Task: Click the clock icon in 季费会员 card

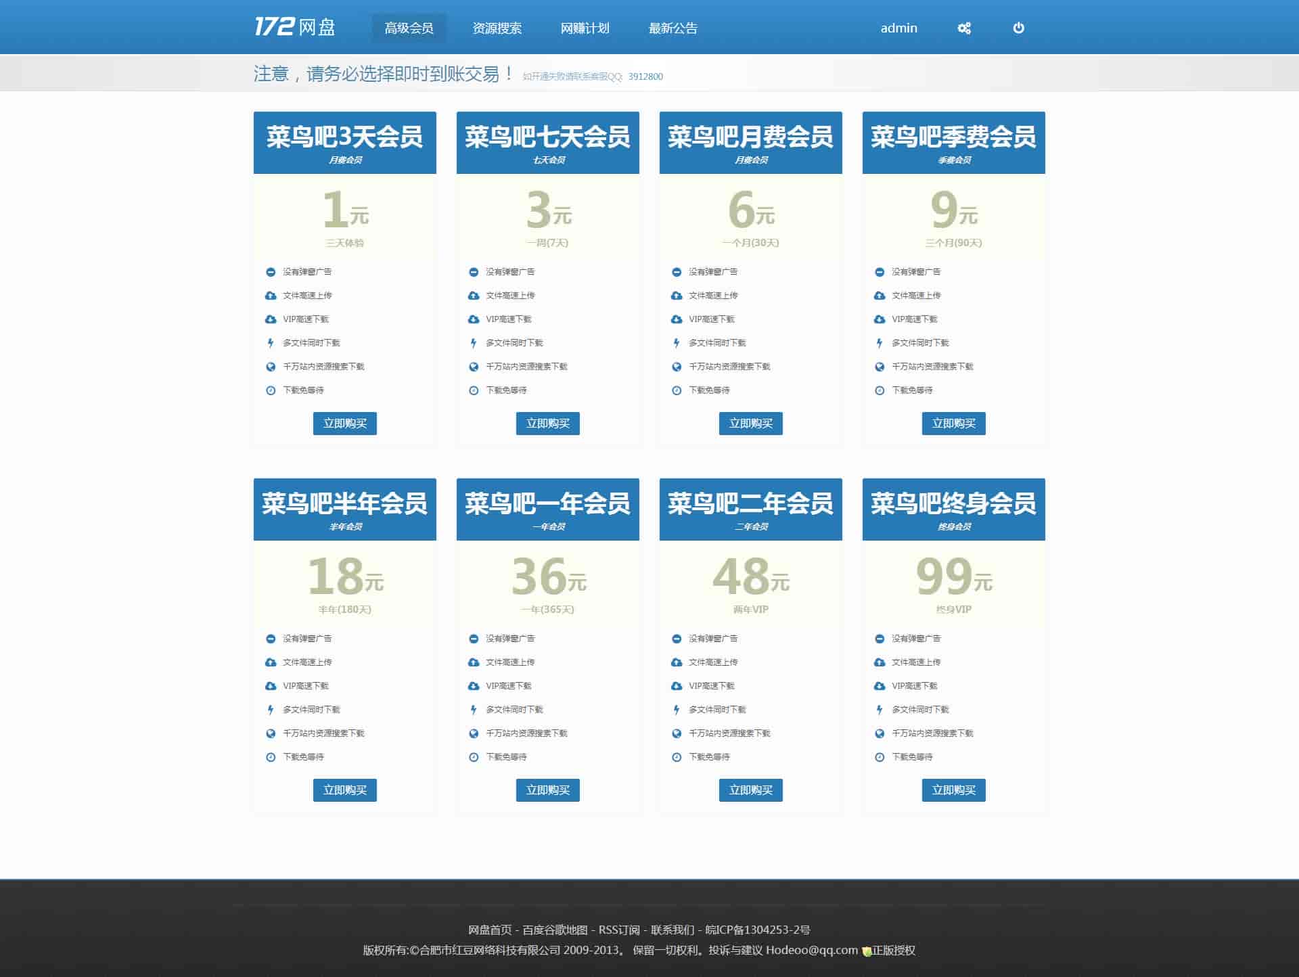Action: tap(880, 390)
